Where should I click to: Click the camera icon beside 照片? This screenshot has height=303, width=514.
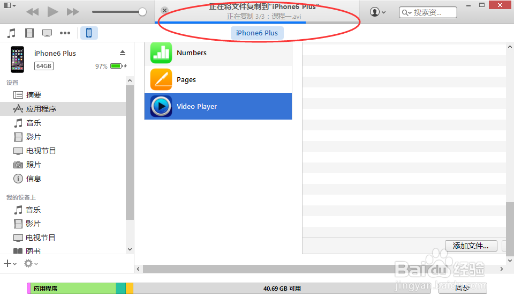18,165
